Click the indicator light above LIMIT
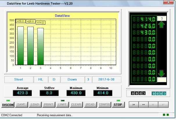 click(62, 100)
